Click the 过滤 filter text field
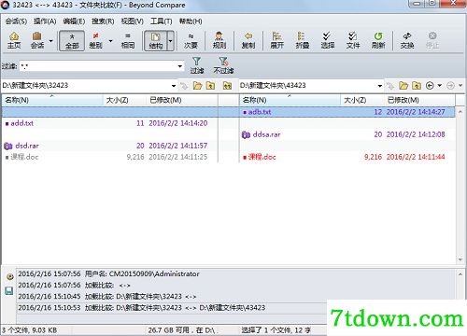Image resolution: width=467 pixels, height=336 pixels. [97, 66]
